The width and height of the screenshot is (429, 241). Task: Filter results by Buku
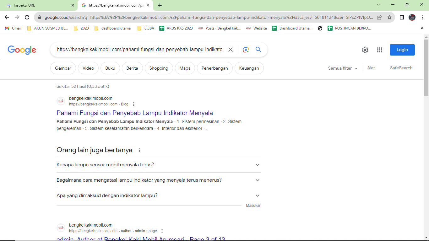coord(110,68)
